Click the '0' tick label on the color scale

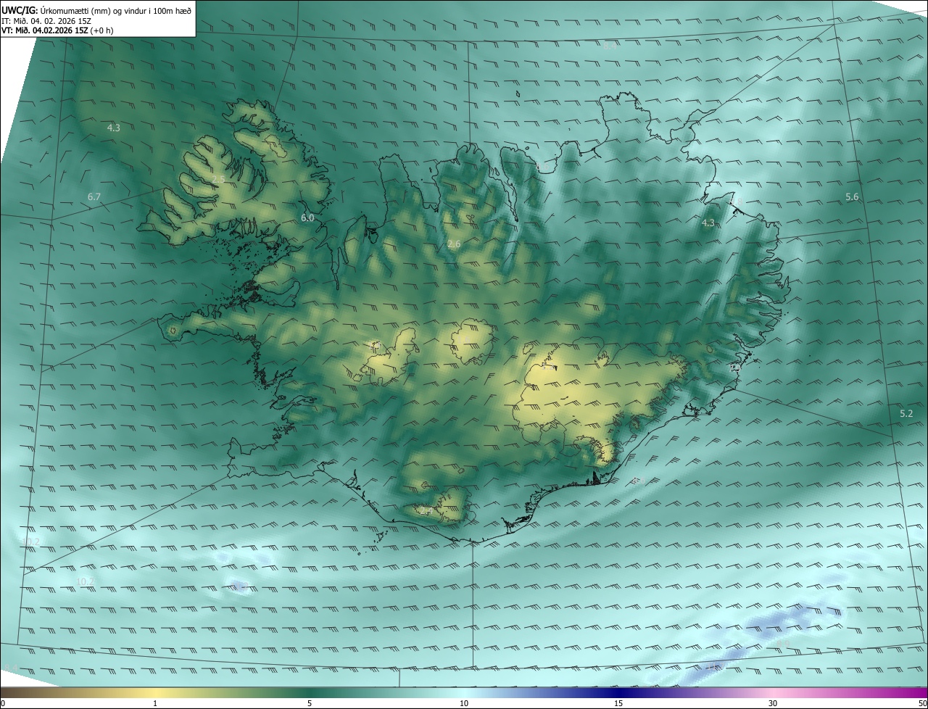click(2, 703)
